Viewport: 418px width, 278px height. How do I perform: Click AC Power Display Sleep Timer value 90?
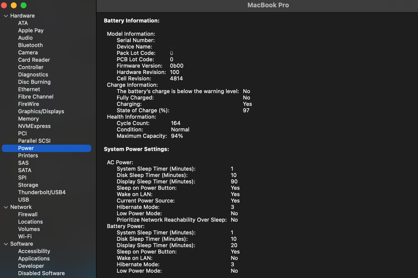(234, 181)
